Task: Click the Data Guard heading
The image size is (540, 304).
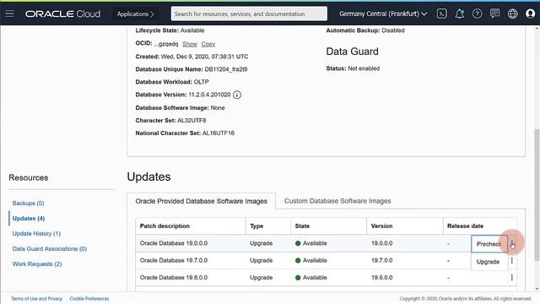Action: [352, 52]
